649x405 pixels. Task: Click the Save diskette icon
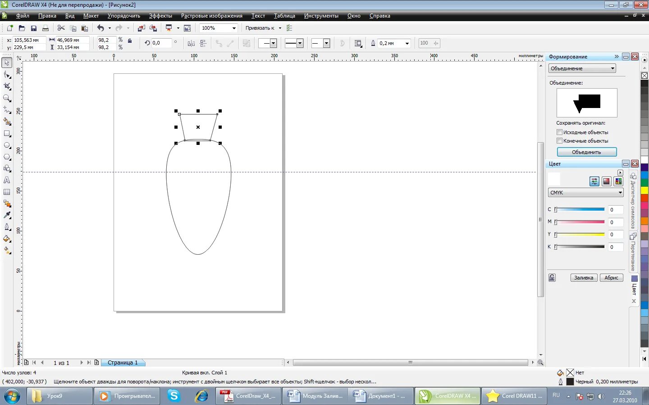click(x=33, y=28)
